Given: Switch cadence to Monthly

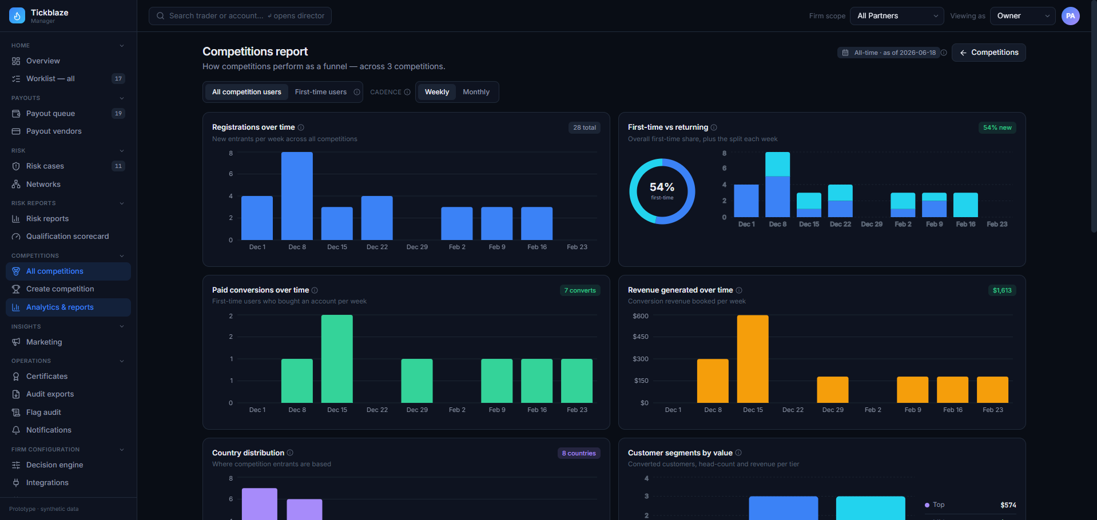Looking at the screenshot, I should click(476, 92).
